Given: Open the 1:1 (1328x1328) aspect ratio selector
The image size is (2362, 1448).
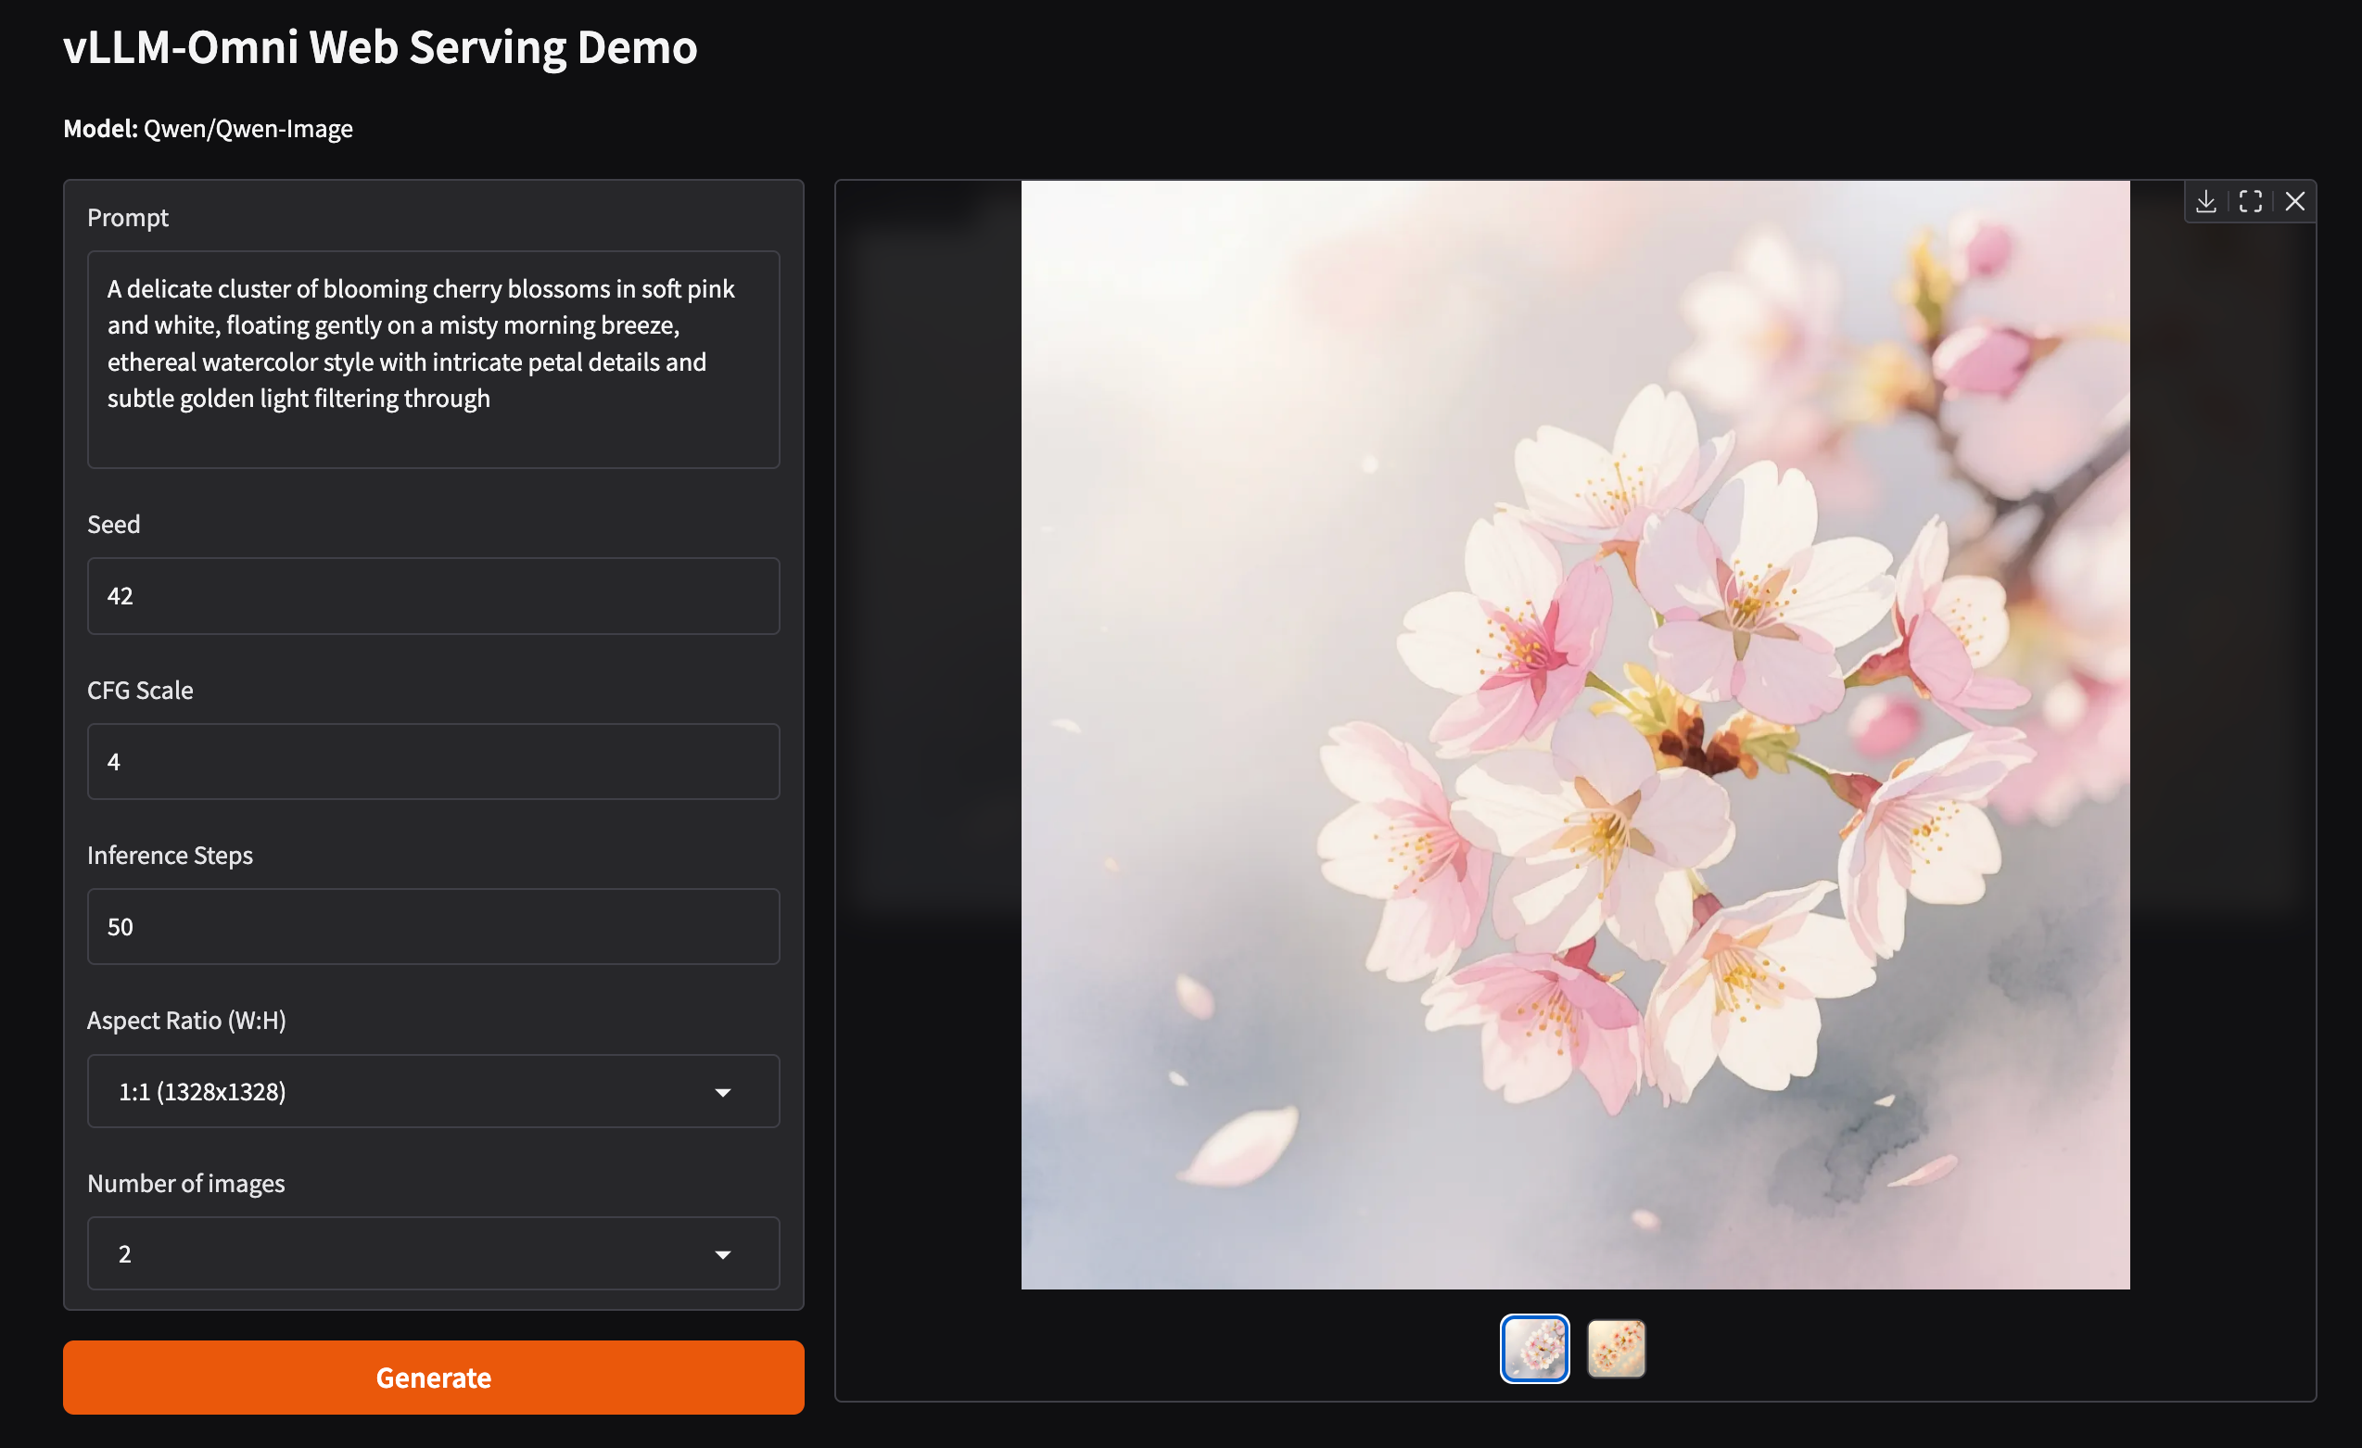Looking at the screenshot, I should (433, 1090).
